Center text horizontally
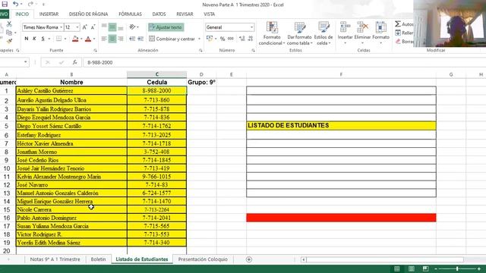The image size is (486, 273). tap(112, 39)
